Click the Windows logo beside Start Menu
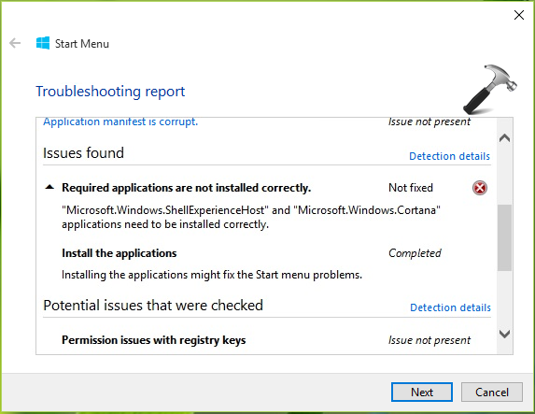The height and width of the screenshot is (414, 535). click(x=43, y=43)
